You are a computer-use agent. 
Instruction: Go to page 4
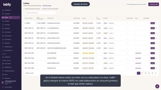click(149, 73)
